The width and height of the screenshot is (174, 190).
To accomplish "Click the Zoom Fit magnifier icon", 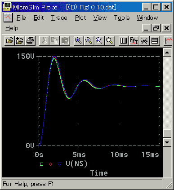I will (x=110, y=40).
